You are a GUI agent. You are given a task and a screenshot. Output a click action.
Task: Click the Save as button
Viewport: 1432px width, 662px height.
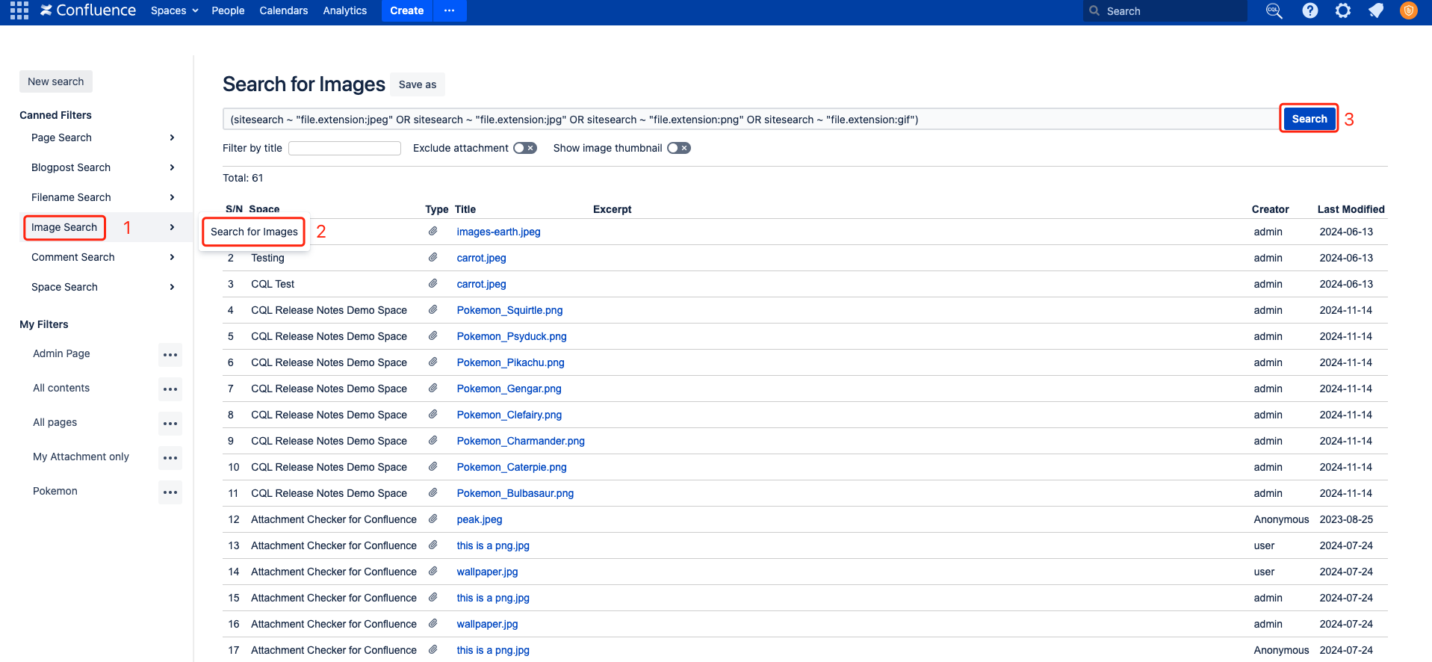click(417, 84)
